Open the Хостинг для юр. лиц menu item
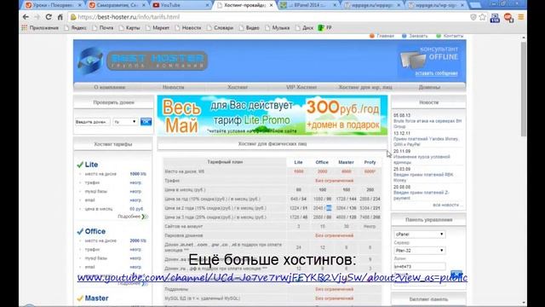This screenshot has height=307, width=545. (x=365, y=87)
